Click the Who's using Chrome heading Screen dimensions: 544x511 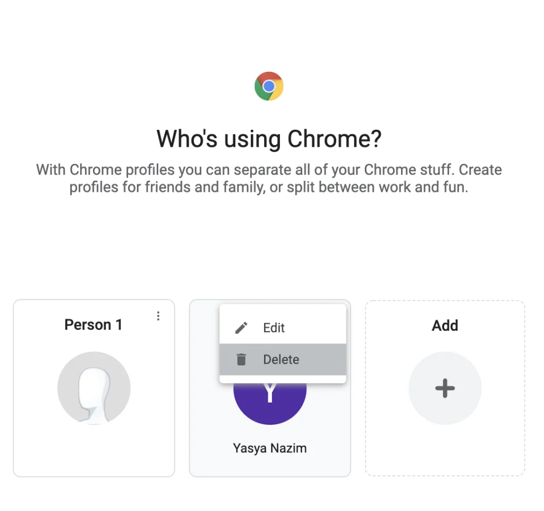tap(269, 139)
